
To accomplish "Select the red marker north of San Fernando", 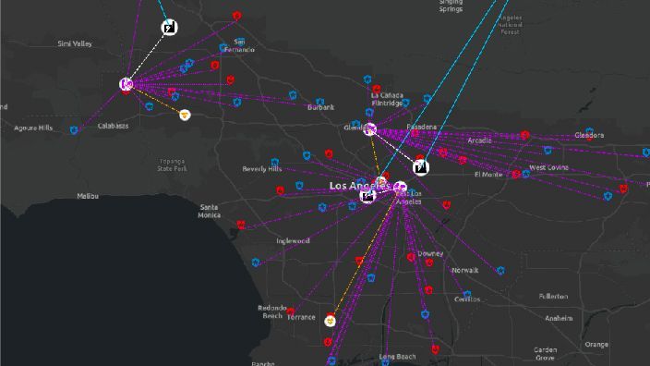I will click(x=236, y=17).
